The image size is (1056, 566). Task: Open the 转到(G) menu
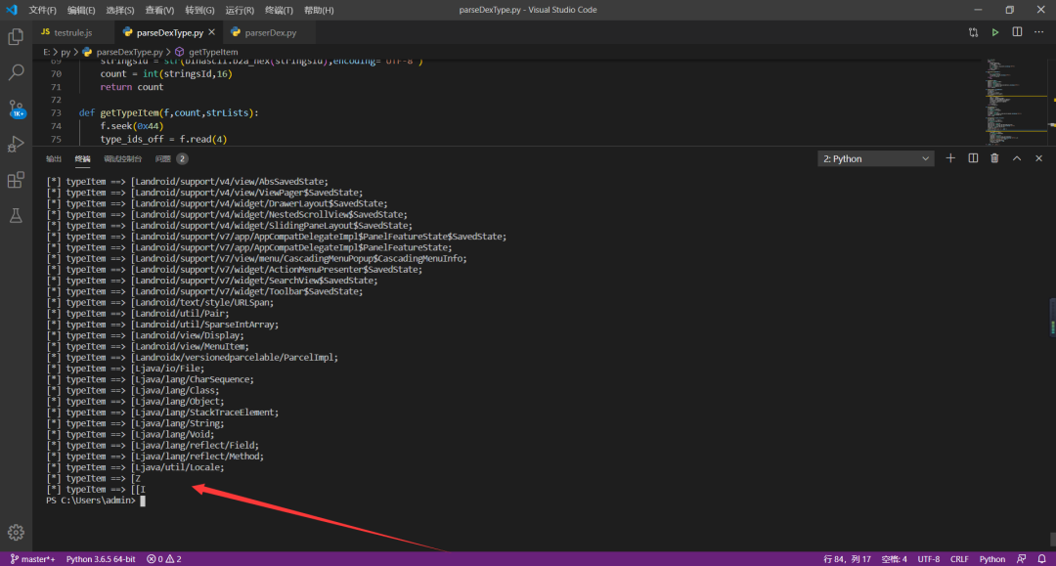pyautogui.click(x=199, y=10)
